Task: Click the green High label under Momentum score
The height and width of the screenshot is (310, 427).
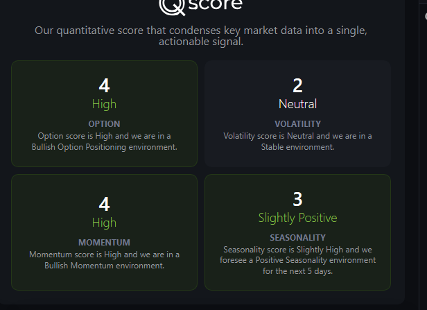Action: click(104, 223)
